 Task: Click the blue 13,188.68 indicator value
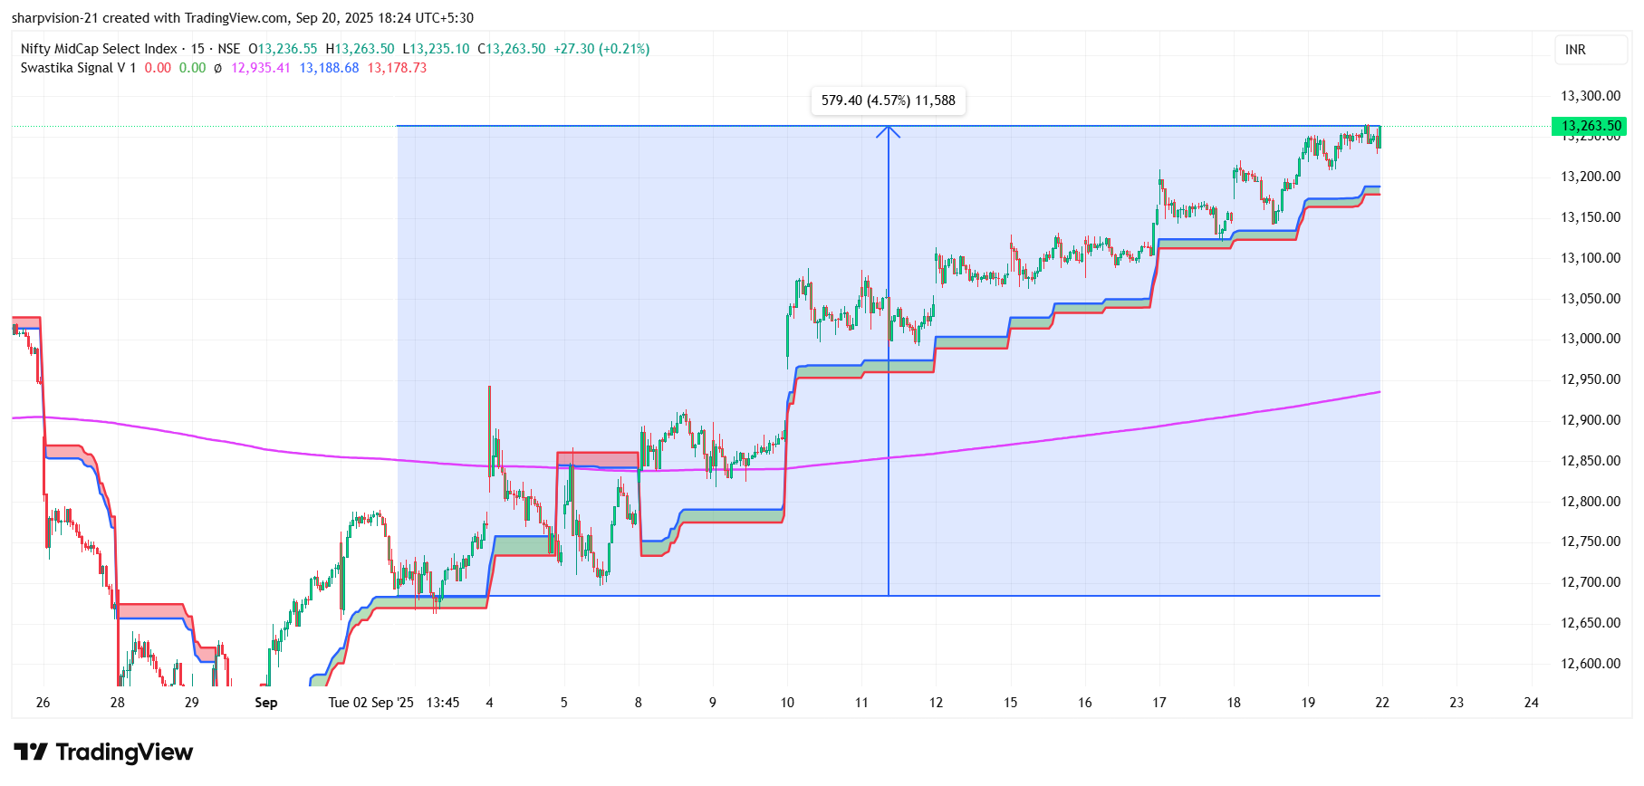tap(329, 68)
